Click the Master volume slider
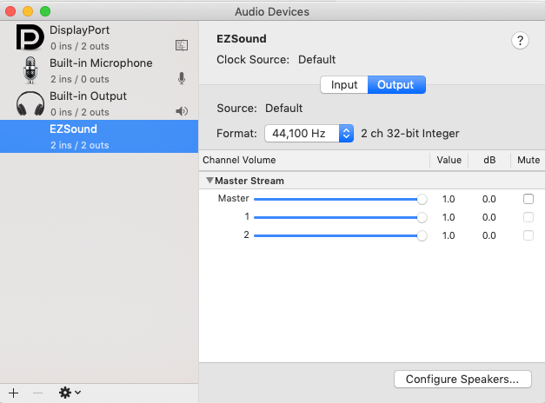 click(337, 199)
